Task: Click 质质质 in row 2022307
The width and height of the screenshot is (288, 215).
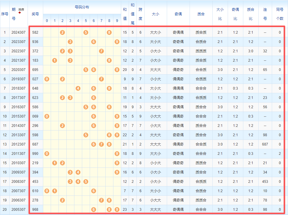Action: click(x=201, y=51)
